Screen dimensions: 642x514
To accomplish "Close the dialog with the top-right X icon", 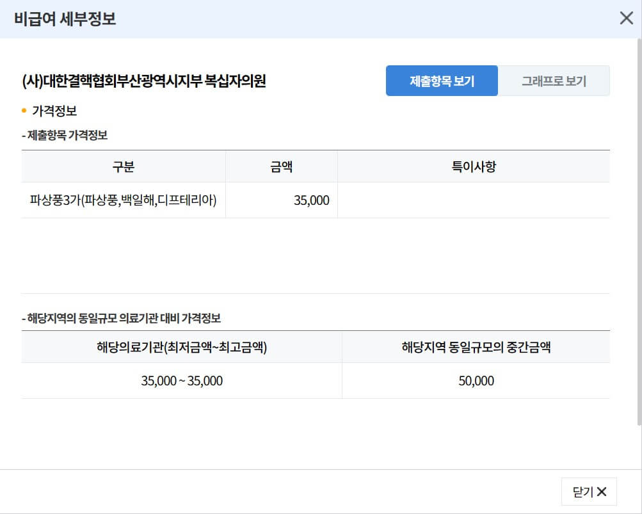I will coord(626,18).
